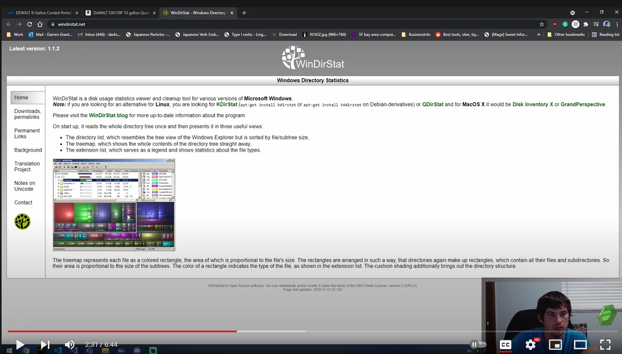Open the tab search dropdown arrow
The width and height of the screenshot is (622, 354).
point(573,12)
